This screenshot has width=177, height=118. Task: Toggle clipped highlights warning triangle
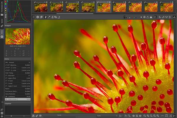[x=151, y=17]
